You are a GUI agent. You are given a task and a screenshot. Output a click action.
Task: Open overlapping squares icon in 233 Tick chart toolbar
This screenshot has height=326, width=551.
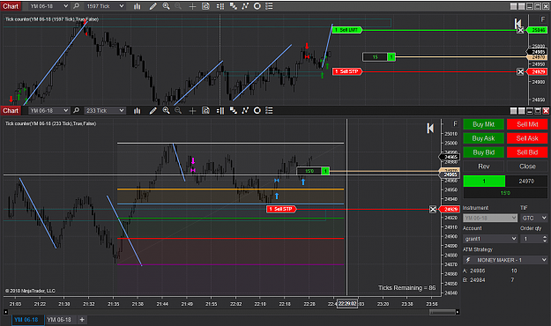[x=233, y=111]
